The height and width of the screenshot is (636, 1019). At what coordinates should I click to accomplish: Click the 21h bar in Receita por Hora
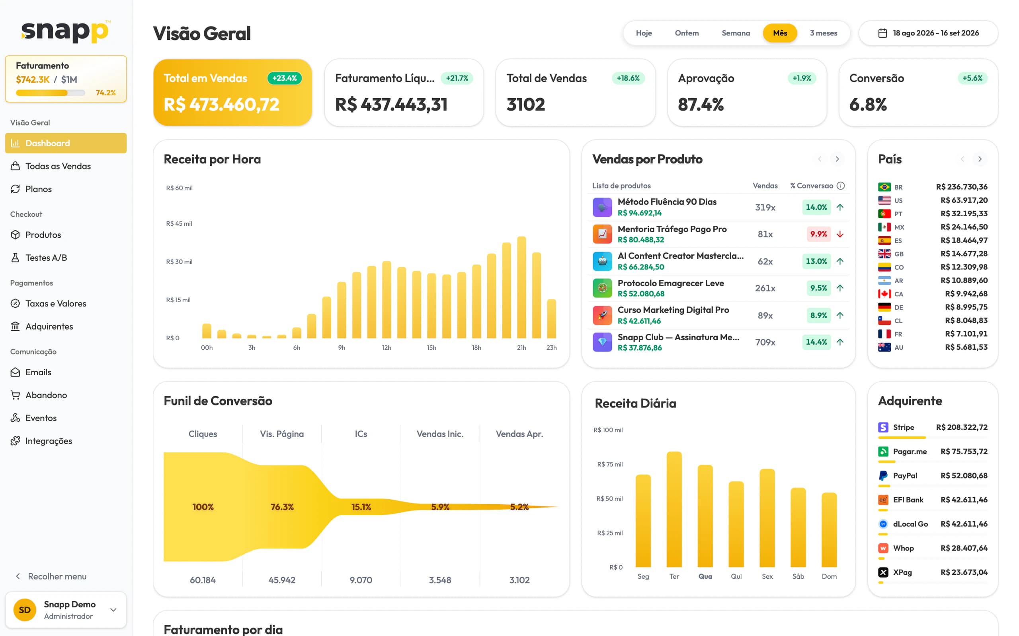click(521, 287)
